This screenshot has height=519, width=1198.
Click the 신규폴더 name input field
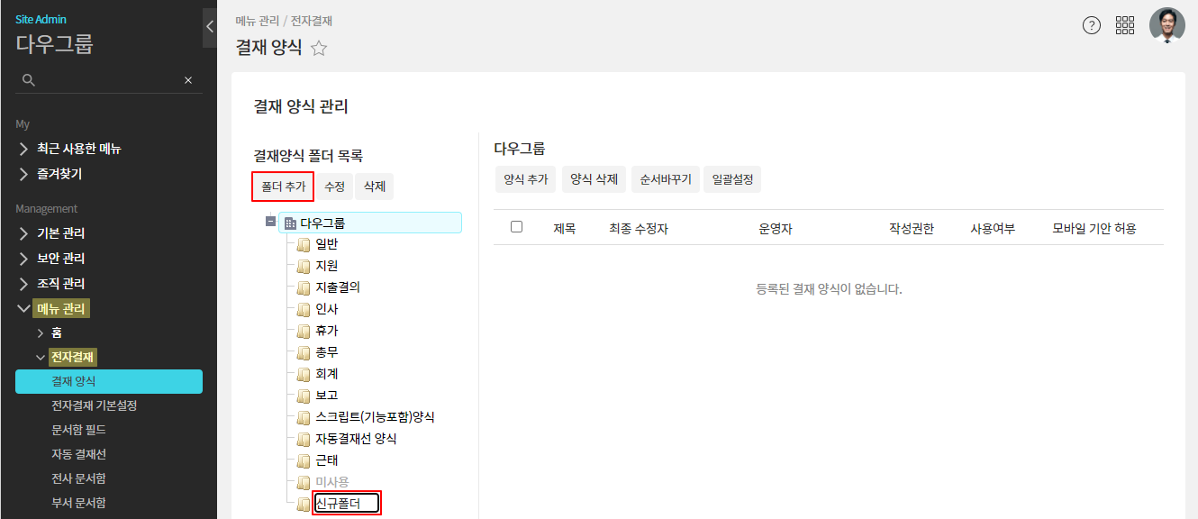(x=346, y=504)
